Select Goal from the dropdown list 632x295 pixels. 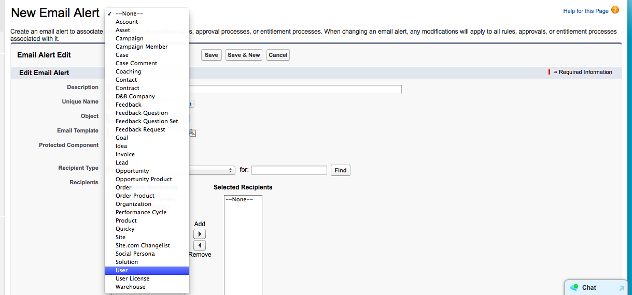147,138
